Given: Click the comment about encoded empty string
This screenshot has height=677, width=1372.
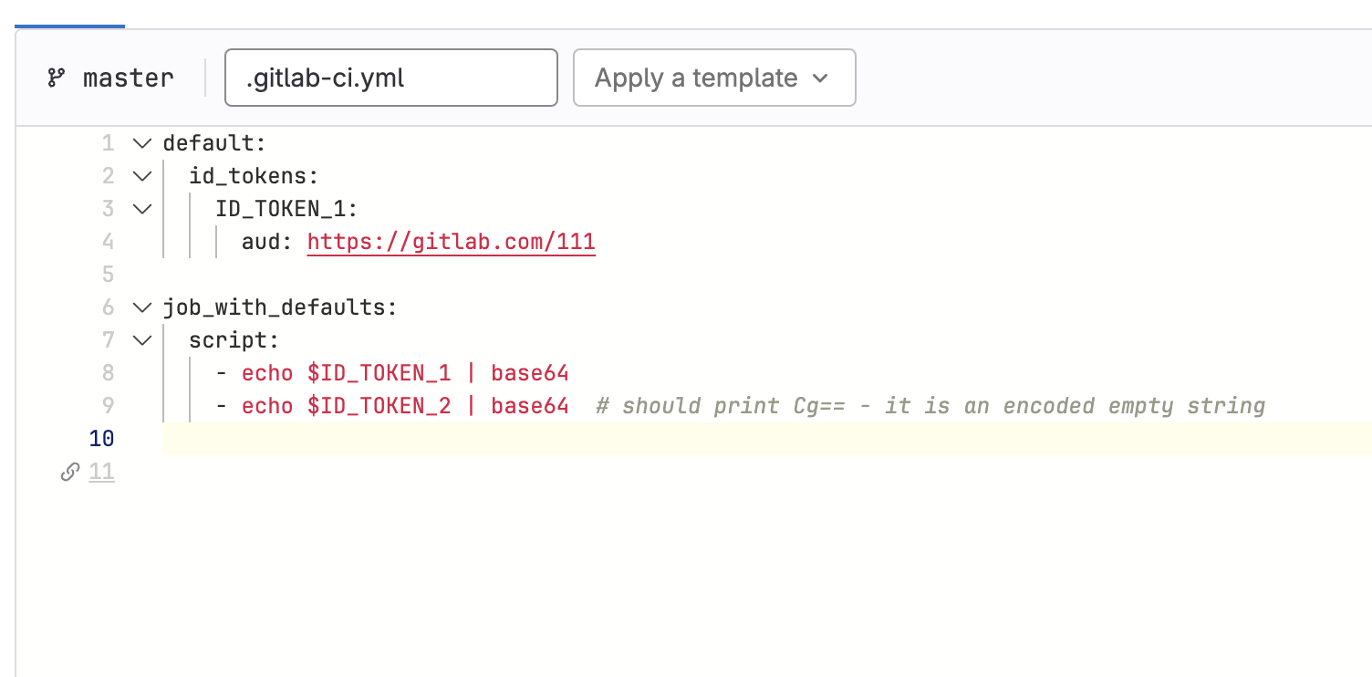Looking at the screenshot, I should pos(930,405).
